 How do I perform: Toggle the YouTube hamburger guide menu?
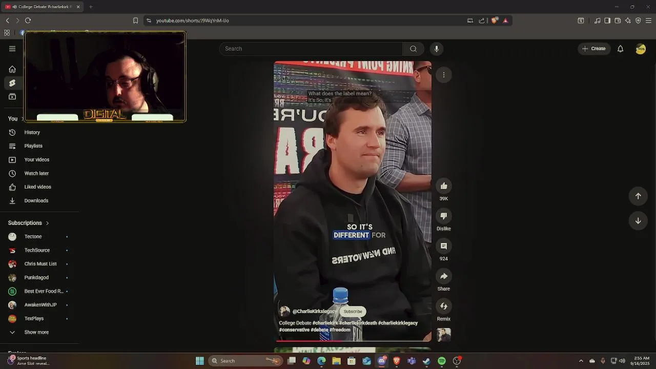(x=12, y=49)
